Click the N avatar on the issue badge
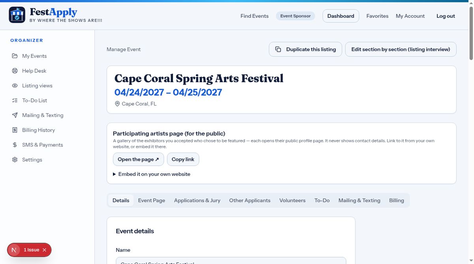474x264 pixels. coord(15,250)
